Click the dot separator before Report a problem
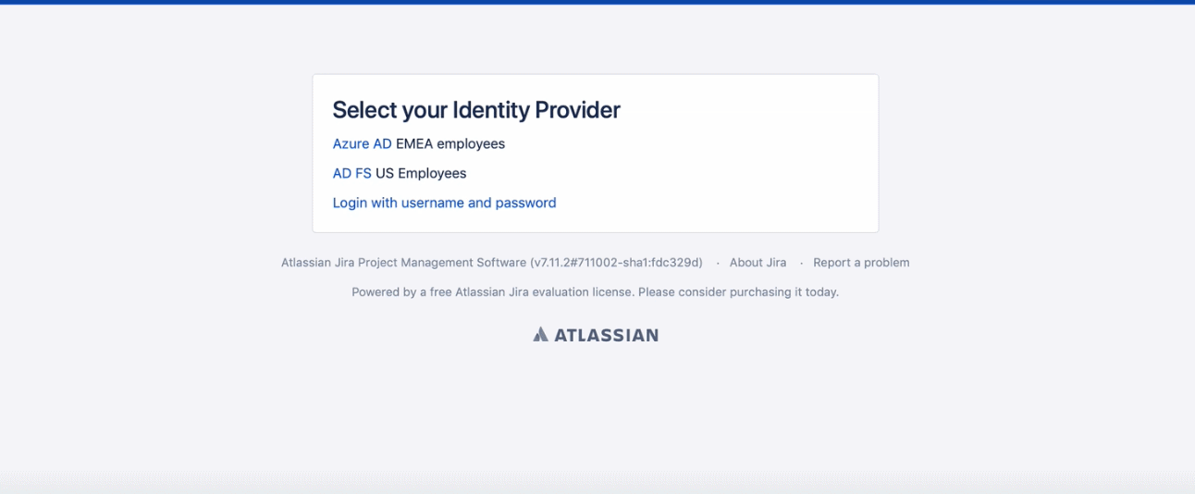This screenshot has width=1195, height=494. pos(801,263)
